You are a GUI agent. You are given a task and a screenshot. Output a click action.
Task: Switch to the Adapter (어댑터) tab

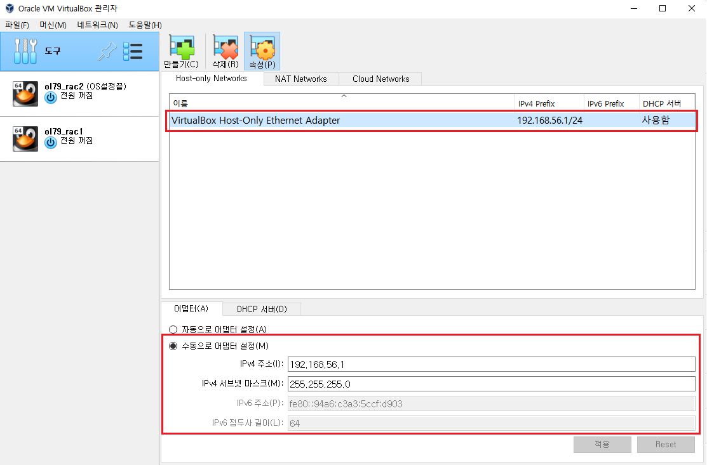pyautogui.click(x=191, y=308)
